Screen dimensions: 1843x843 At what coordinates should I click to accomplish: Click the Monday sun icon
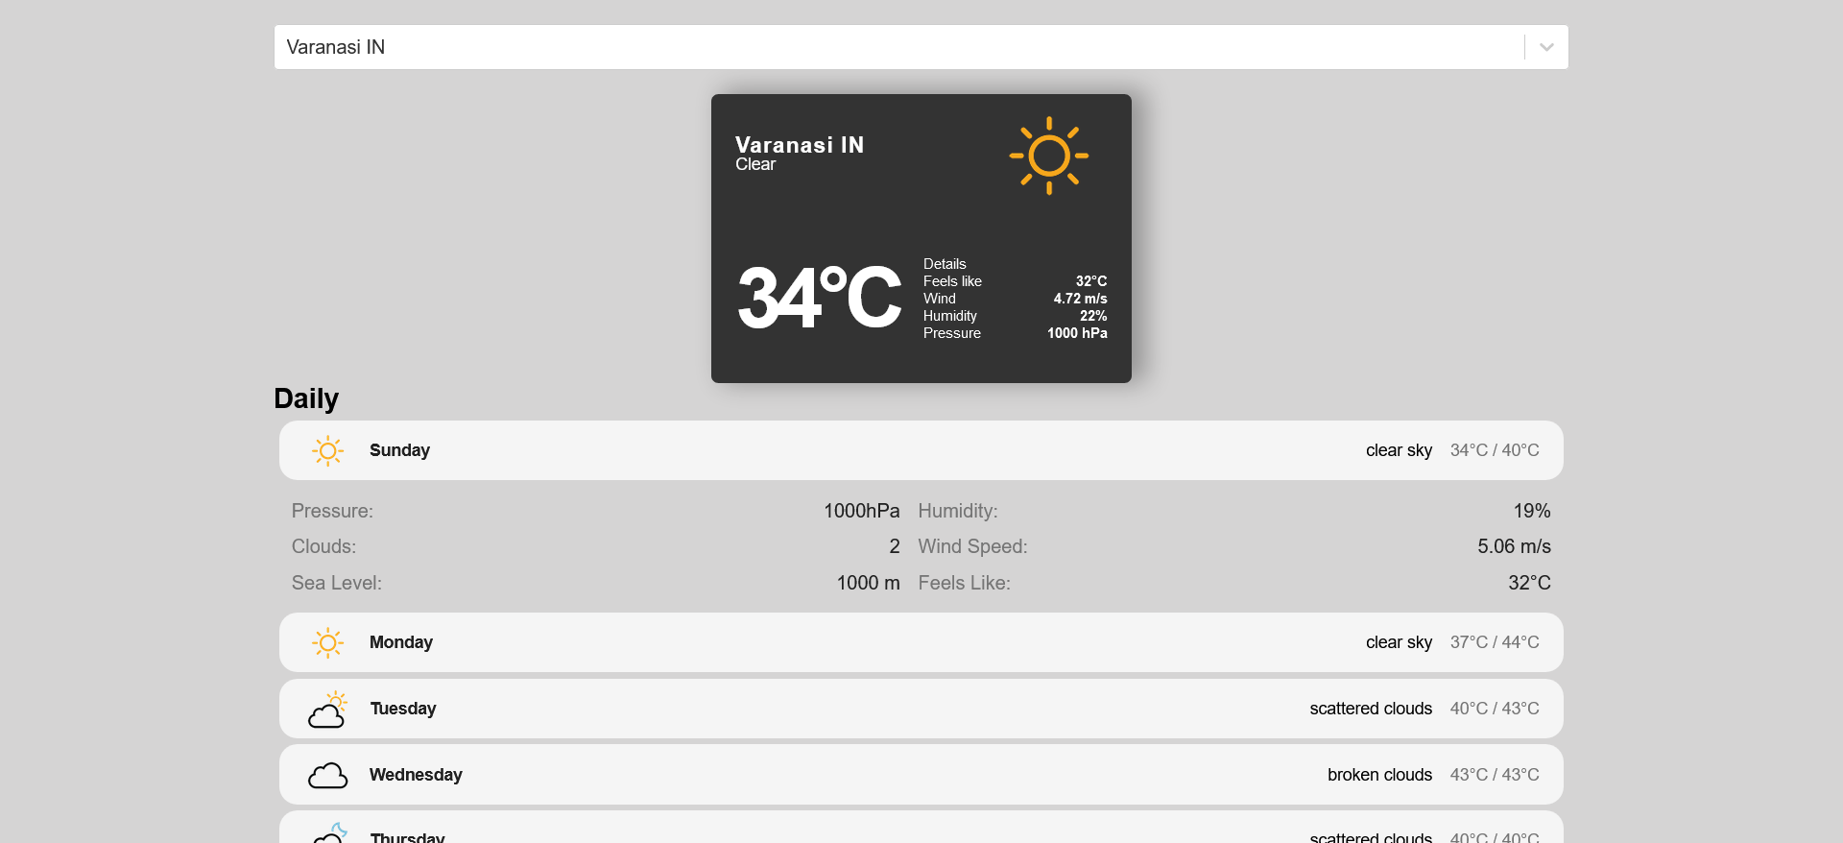click(x=327, y=642)
